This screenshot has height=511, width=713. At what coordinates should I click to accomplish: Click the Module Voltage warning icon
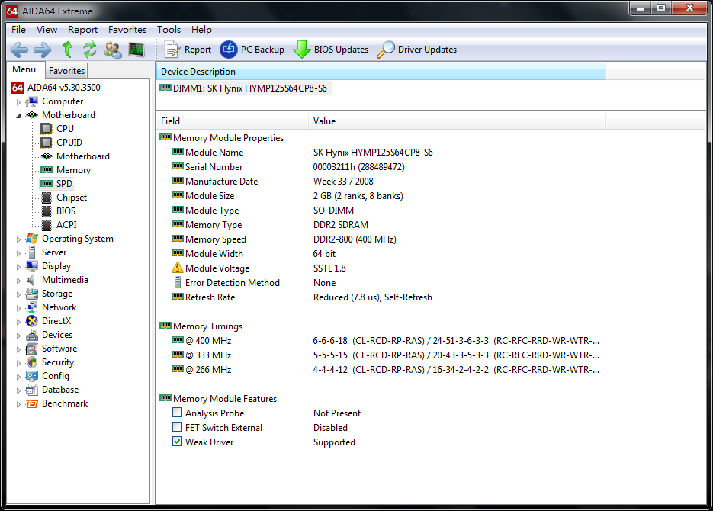[x=178, y=268]
